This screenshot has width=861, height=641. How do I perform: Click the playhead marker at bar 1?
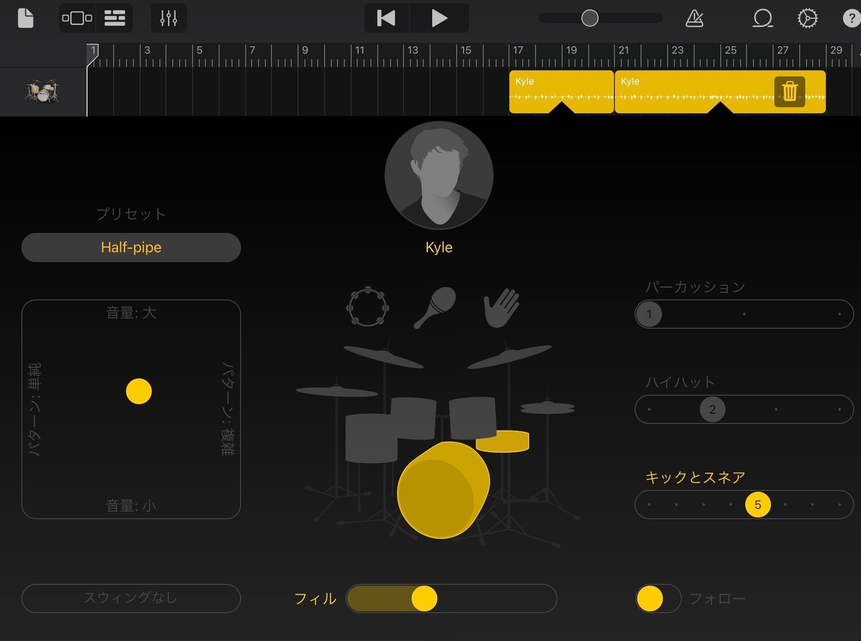pyautogui.click(x=93, y=54)
